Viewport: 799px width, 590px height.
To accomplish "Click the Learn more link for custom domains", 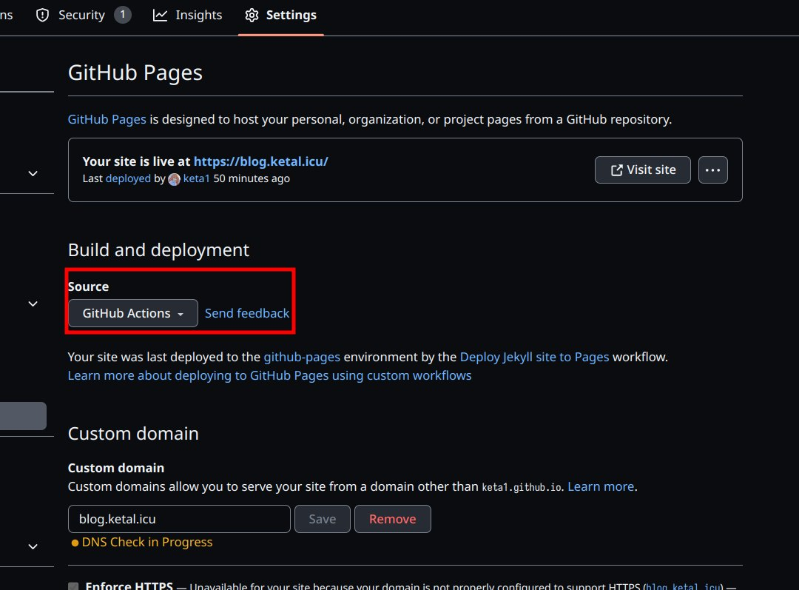I will (x=601, y=486).
